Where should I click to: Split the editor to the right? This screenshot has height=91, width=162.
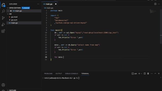[x=155, y=4]
